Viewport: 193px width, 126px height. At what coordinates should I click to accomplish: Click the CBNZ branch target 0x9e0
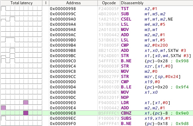coord(182,113)
